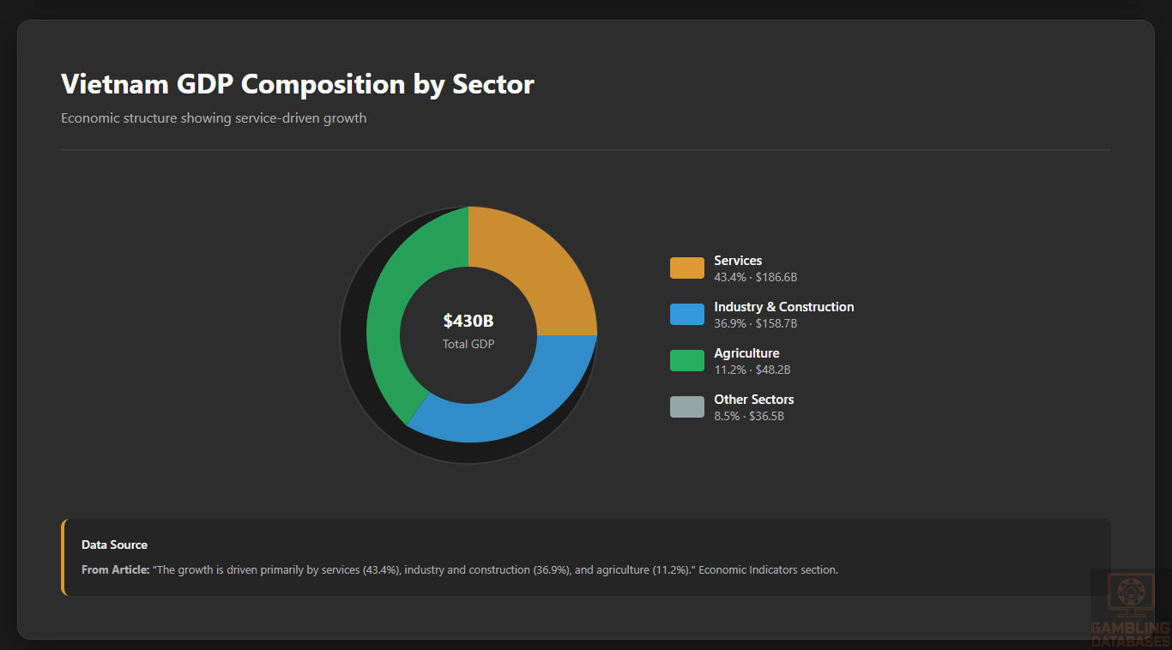Click the Data Source heading
Image resolution: width=1172 pixels, height=650 pixels.
click(114, 545)
